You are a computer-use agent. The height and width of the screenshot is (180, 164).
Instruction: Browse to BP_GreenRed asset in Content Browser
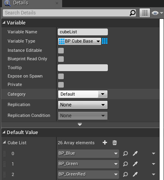point(126,174)
